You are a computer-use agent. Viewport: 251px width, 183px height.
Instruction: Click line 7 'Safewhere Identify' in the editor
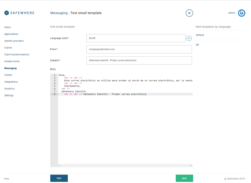point(74,91)
